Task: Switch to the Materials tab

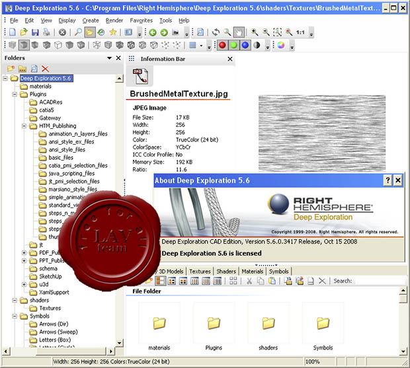Action: [253, 272]
